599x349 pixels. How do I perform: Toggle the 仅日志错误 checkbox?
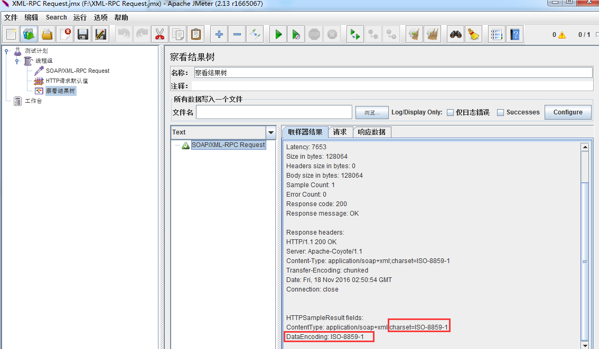(x=451, y=112)
